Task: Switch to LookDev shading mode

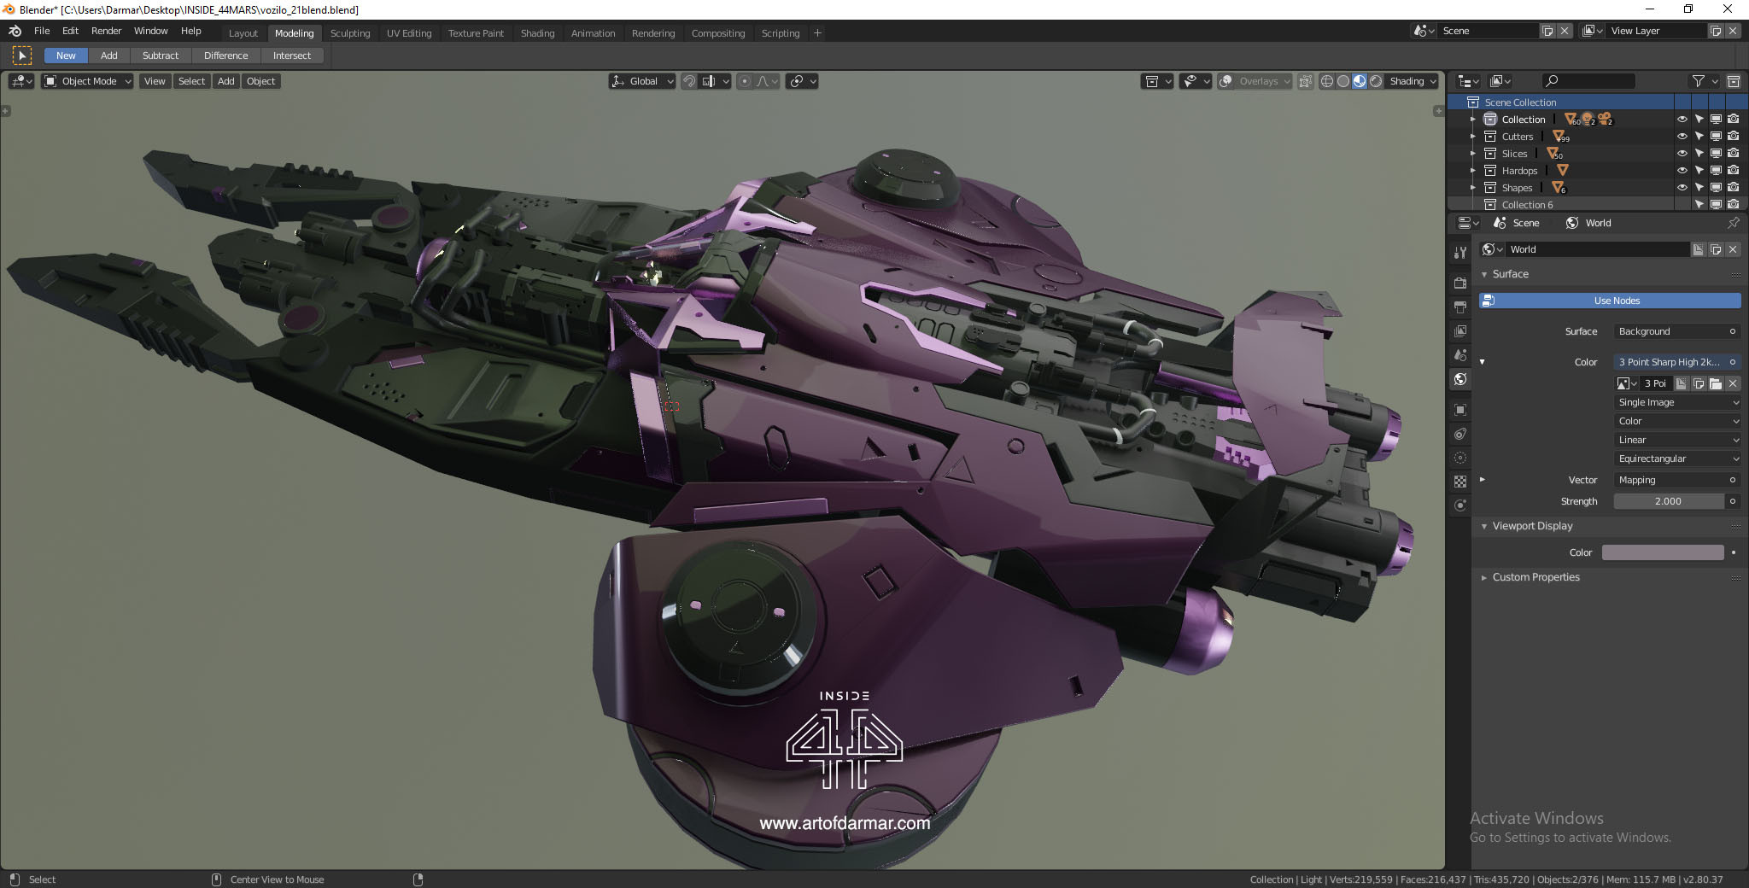Action: click(1360, 81)
